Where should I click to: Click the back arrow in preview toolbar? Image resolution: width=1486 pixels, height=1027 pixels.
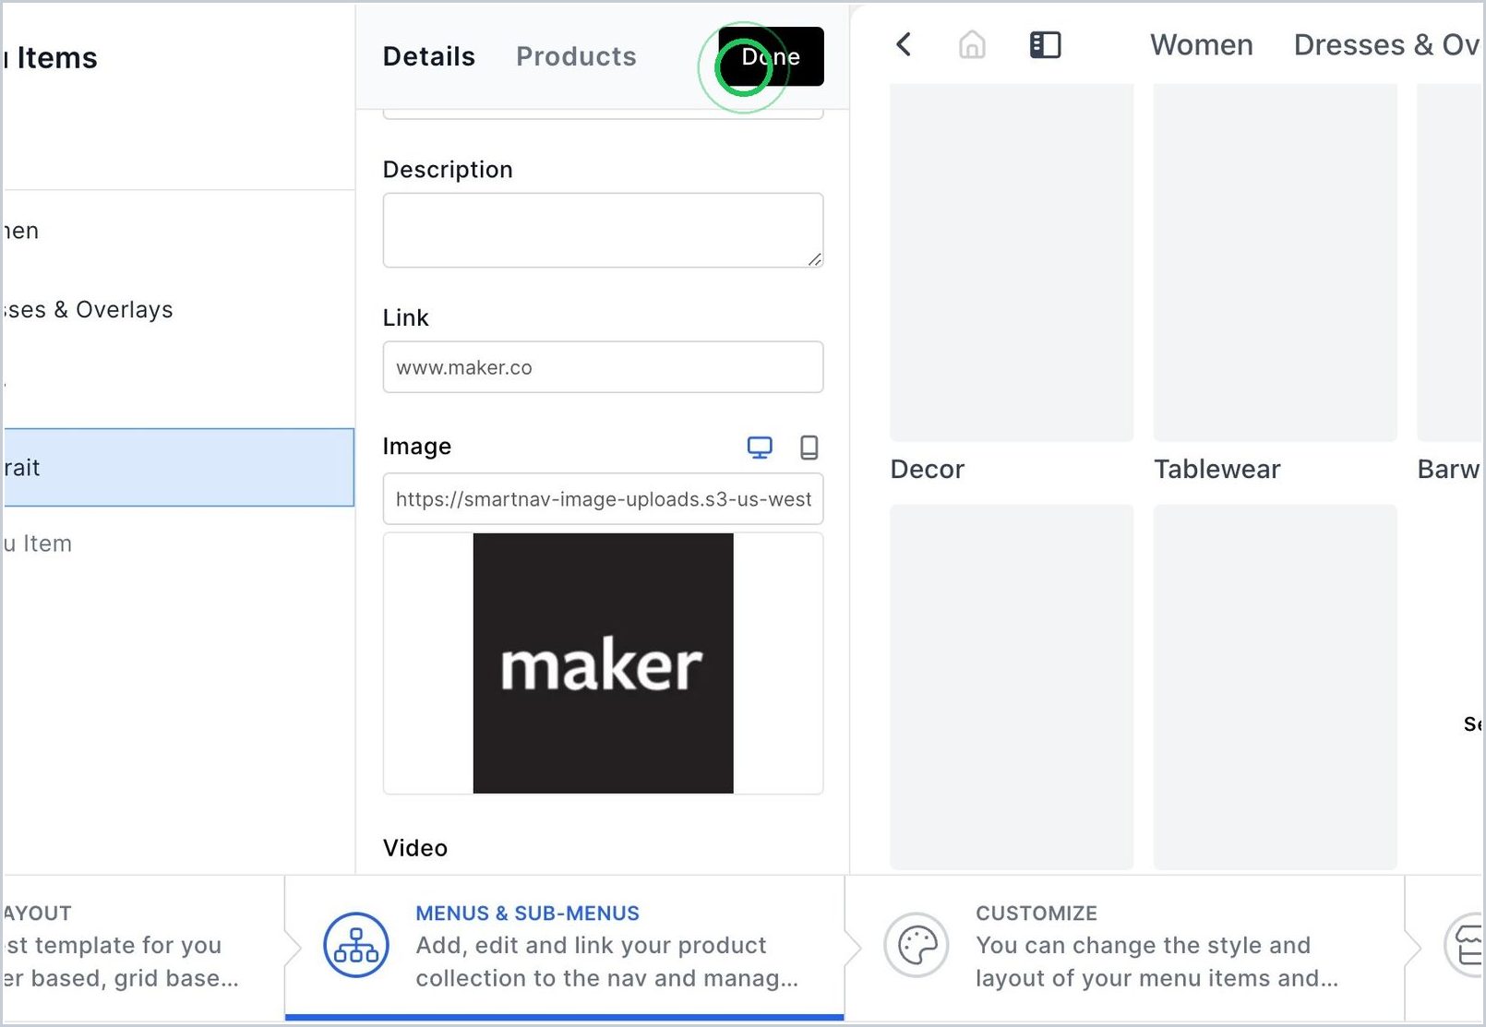[x=904, y=44]
